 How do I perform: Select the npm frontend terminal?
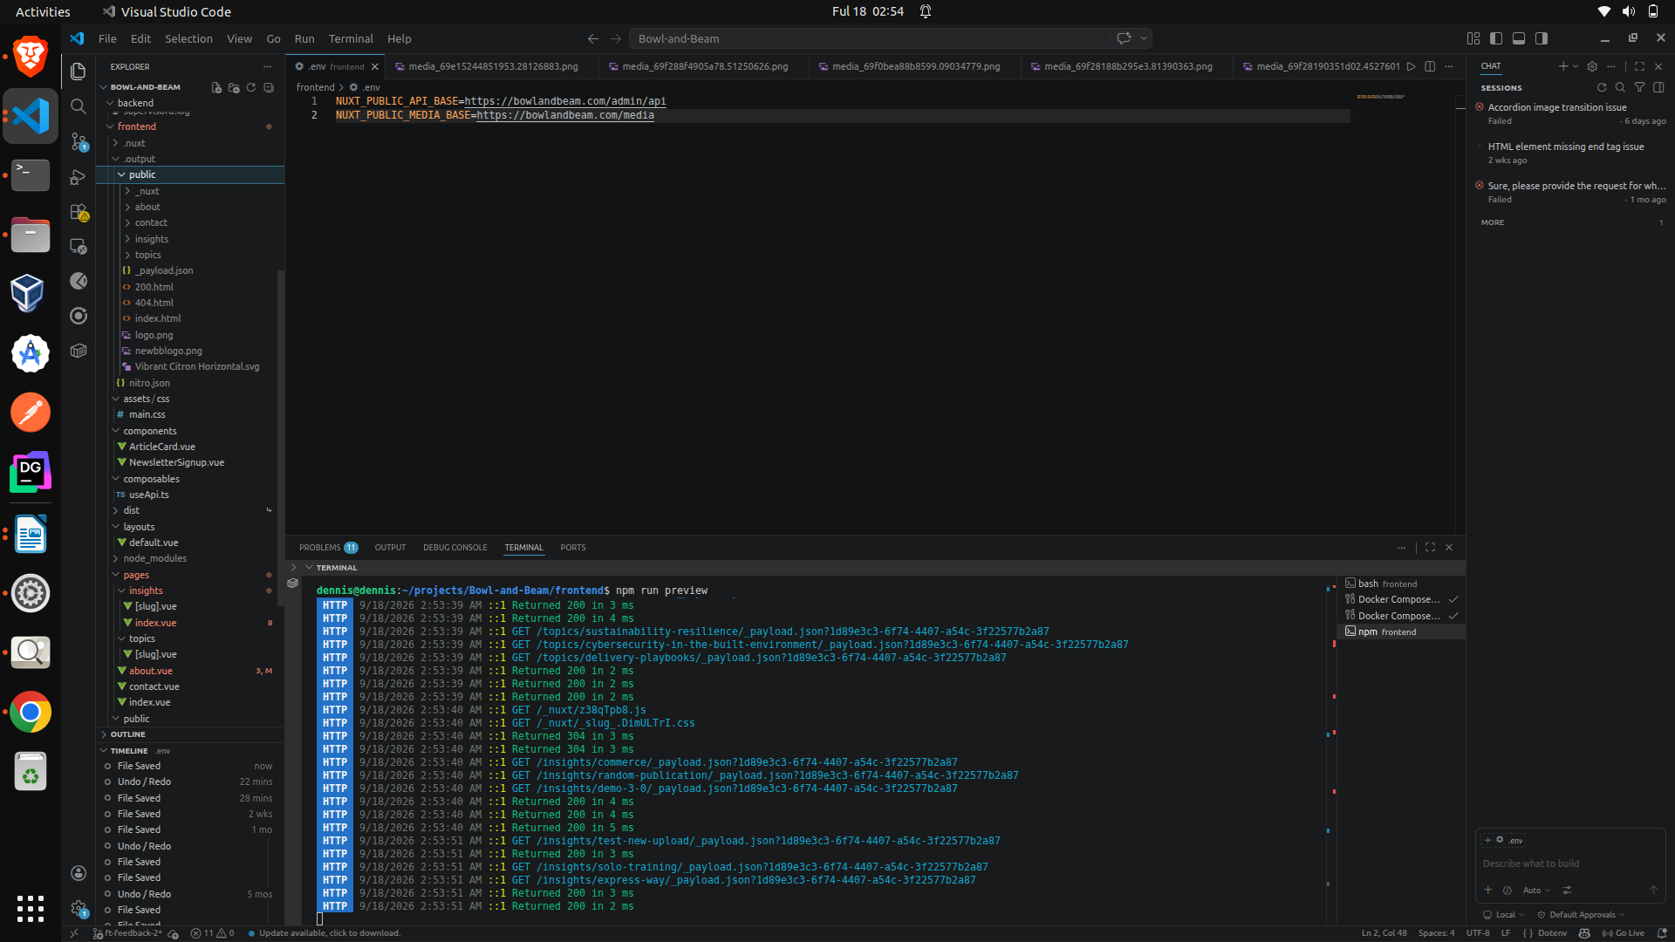click(x=1399, y=631)
